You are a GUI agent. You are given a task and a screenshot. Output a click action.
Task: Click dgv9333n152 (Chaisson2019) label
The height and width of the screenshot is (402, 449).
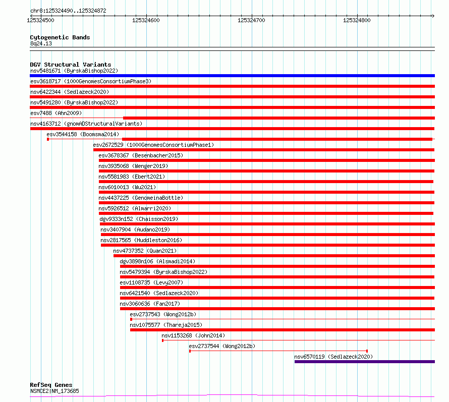[x=139, y=219]
